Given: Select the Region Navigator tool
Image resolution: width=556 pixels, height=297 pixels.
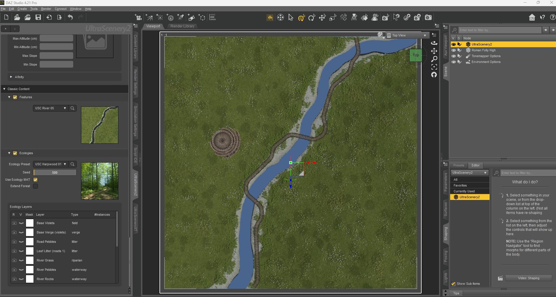Looking at the screenshot, I should 375,17.
